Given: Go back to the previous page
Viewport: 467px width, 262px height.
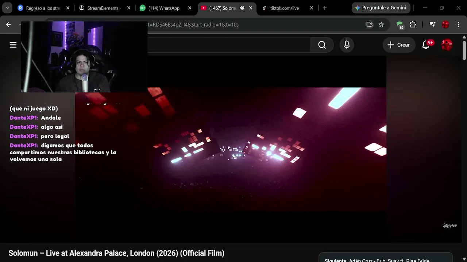Looking at the screenshot, I should (x=8, y=24).
